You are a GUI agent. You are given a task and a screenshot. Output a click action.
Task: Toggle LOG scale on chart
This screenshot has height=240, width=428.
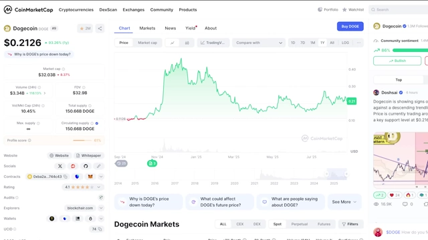tap(345, 43)
